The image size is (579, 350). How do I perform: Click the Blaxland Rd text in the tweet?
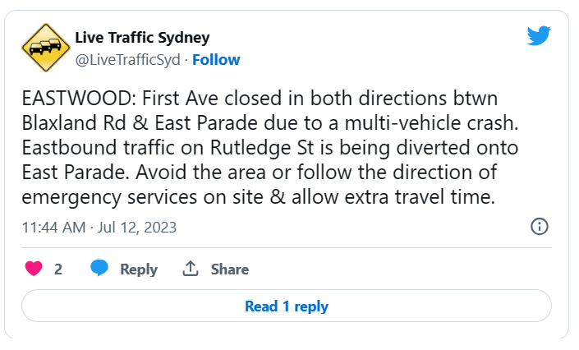(74, 122)
